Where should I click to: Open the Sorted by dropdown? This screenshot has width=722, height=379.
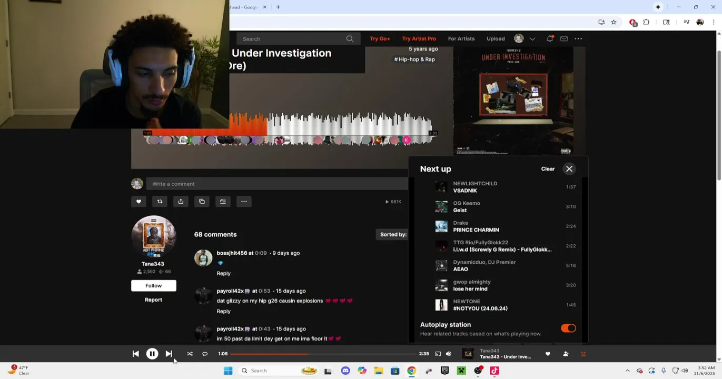pos(393,234)
